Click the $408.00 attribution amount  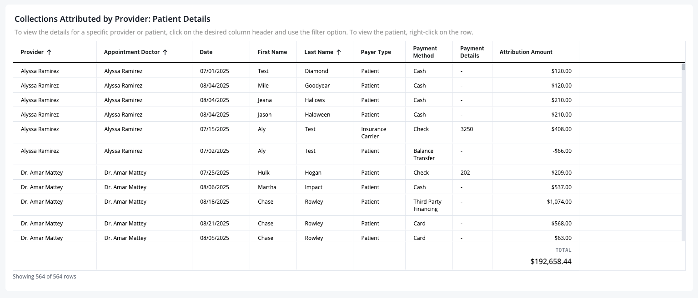562,129
